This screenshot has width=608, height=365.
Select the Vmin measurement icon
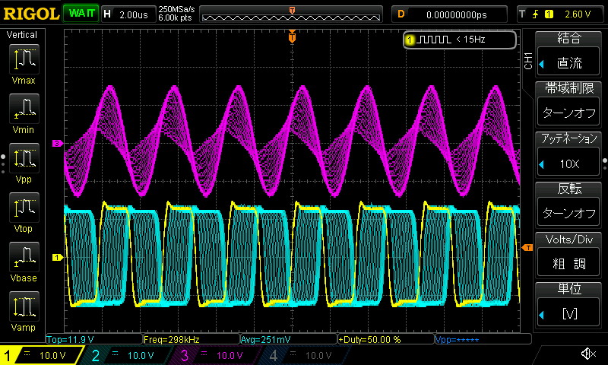pos(24,108)
